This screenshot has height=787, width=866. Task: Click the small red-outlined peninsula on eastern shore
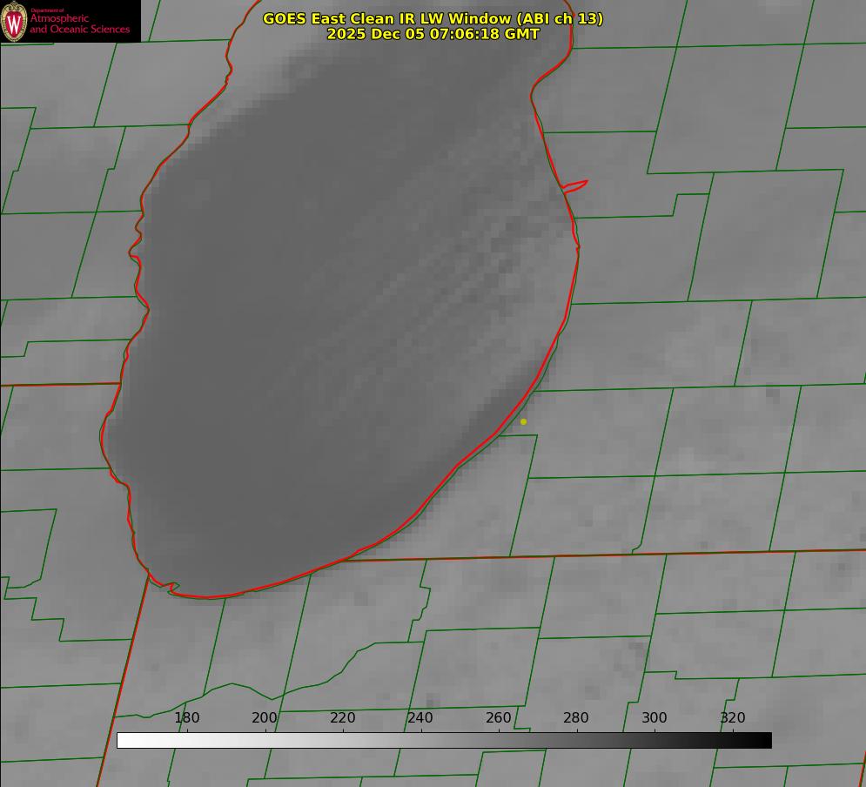(x=575, y=185)
